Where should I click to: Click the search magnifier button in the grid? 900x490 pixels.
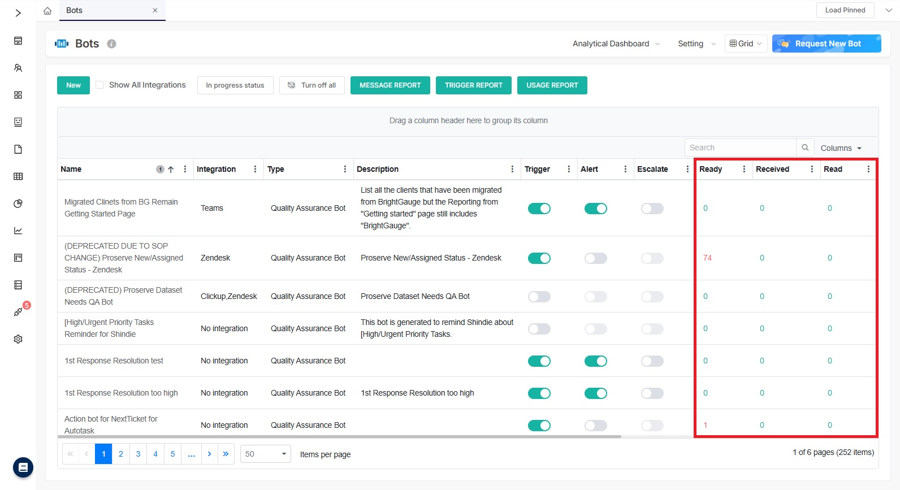[x=805, y=148]
